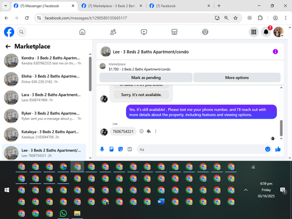This screenshot has width=292, height=219.
Task: Open the taskbar notification center
Action: (283, 190)
